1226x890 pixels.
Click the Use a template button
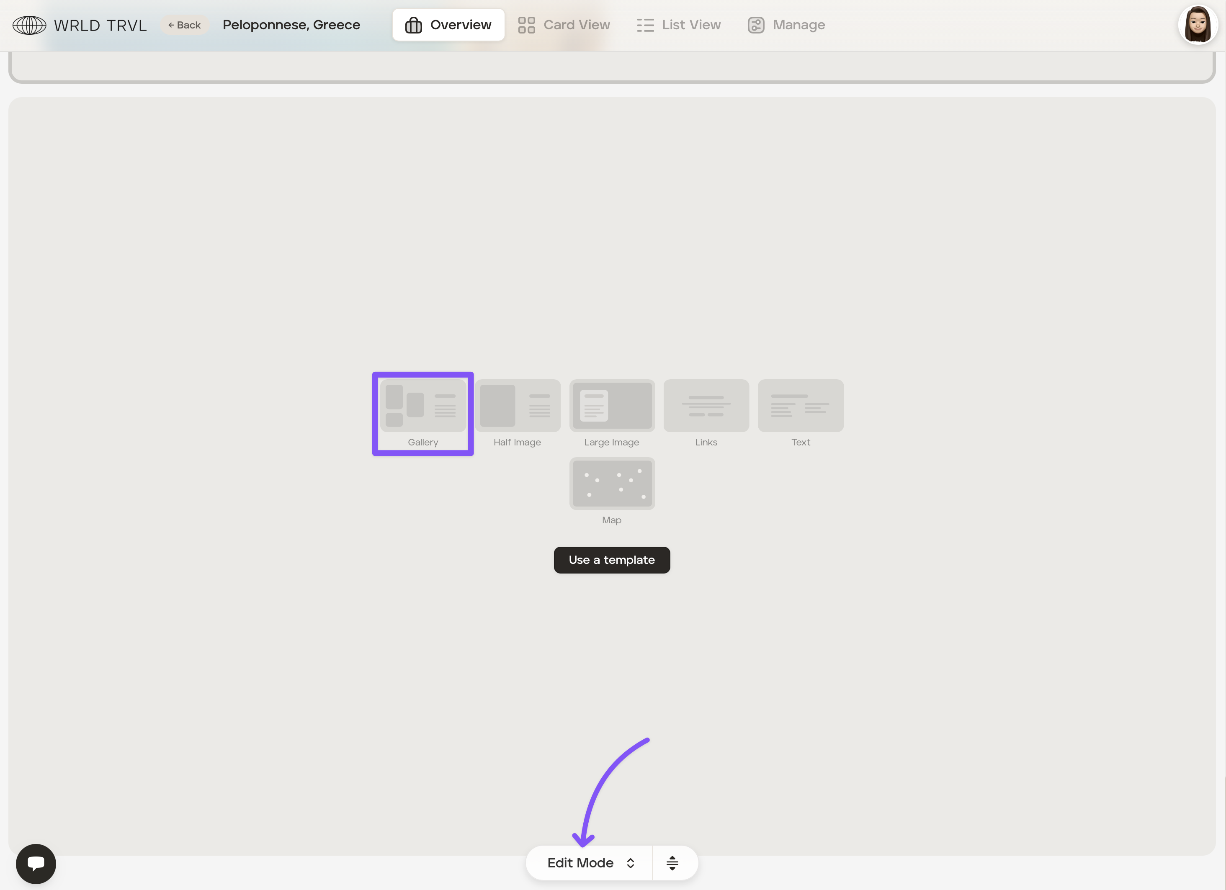(611, 560)
